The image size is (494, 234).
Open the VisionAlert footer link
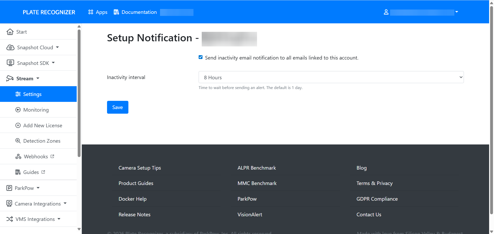pyautogui.click(x=250, y=215)
